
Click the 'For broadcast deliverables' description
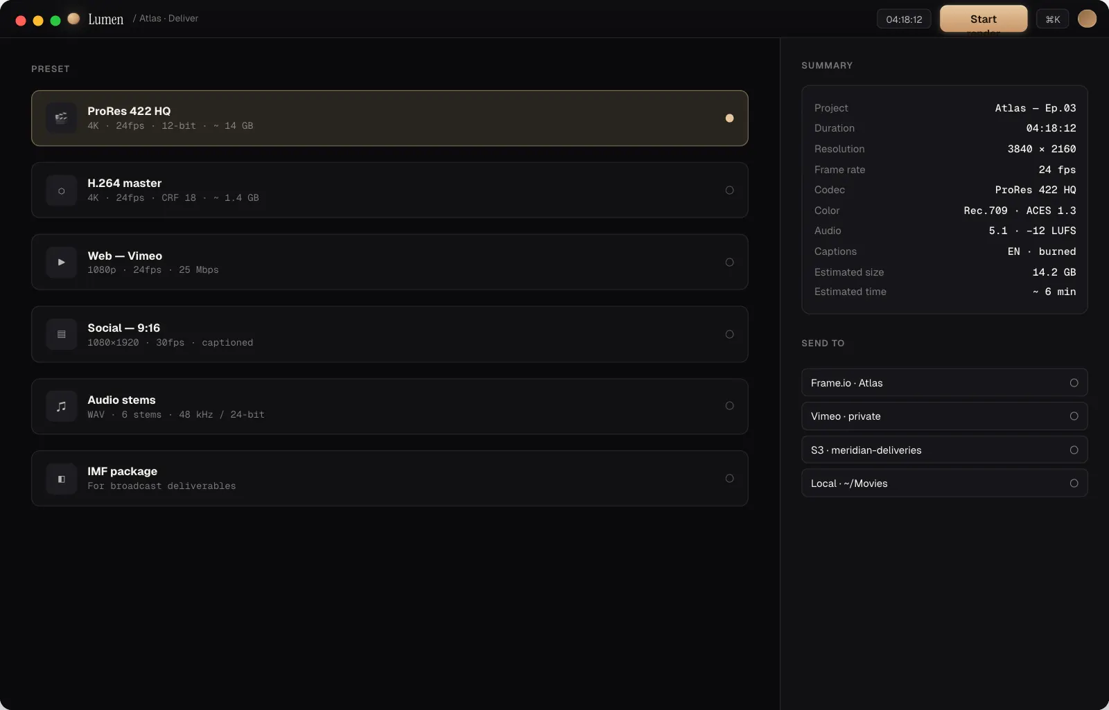coord(161,486)
